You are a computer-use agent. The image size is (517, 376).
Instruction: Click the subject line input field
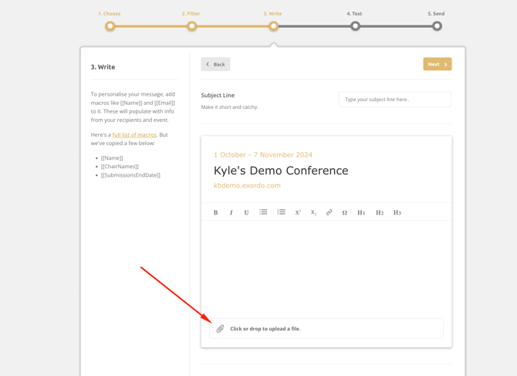tap(394, 100)
